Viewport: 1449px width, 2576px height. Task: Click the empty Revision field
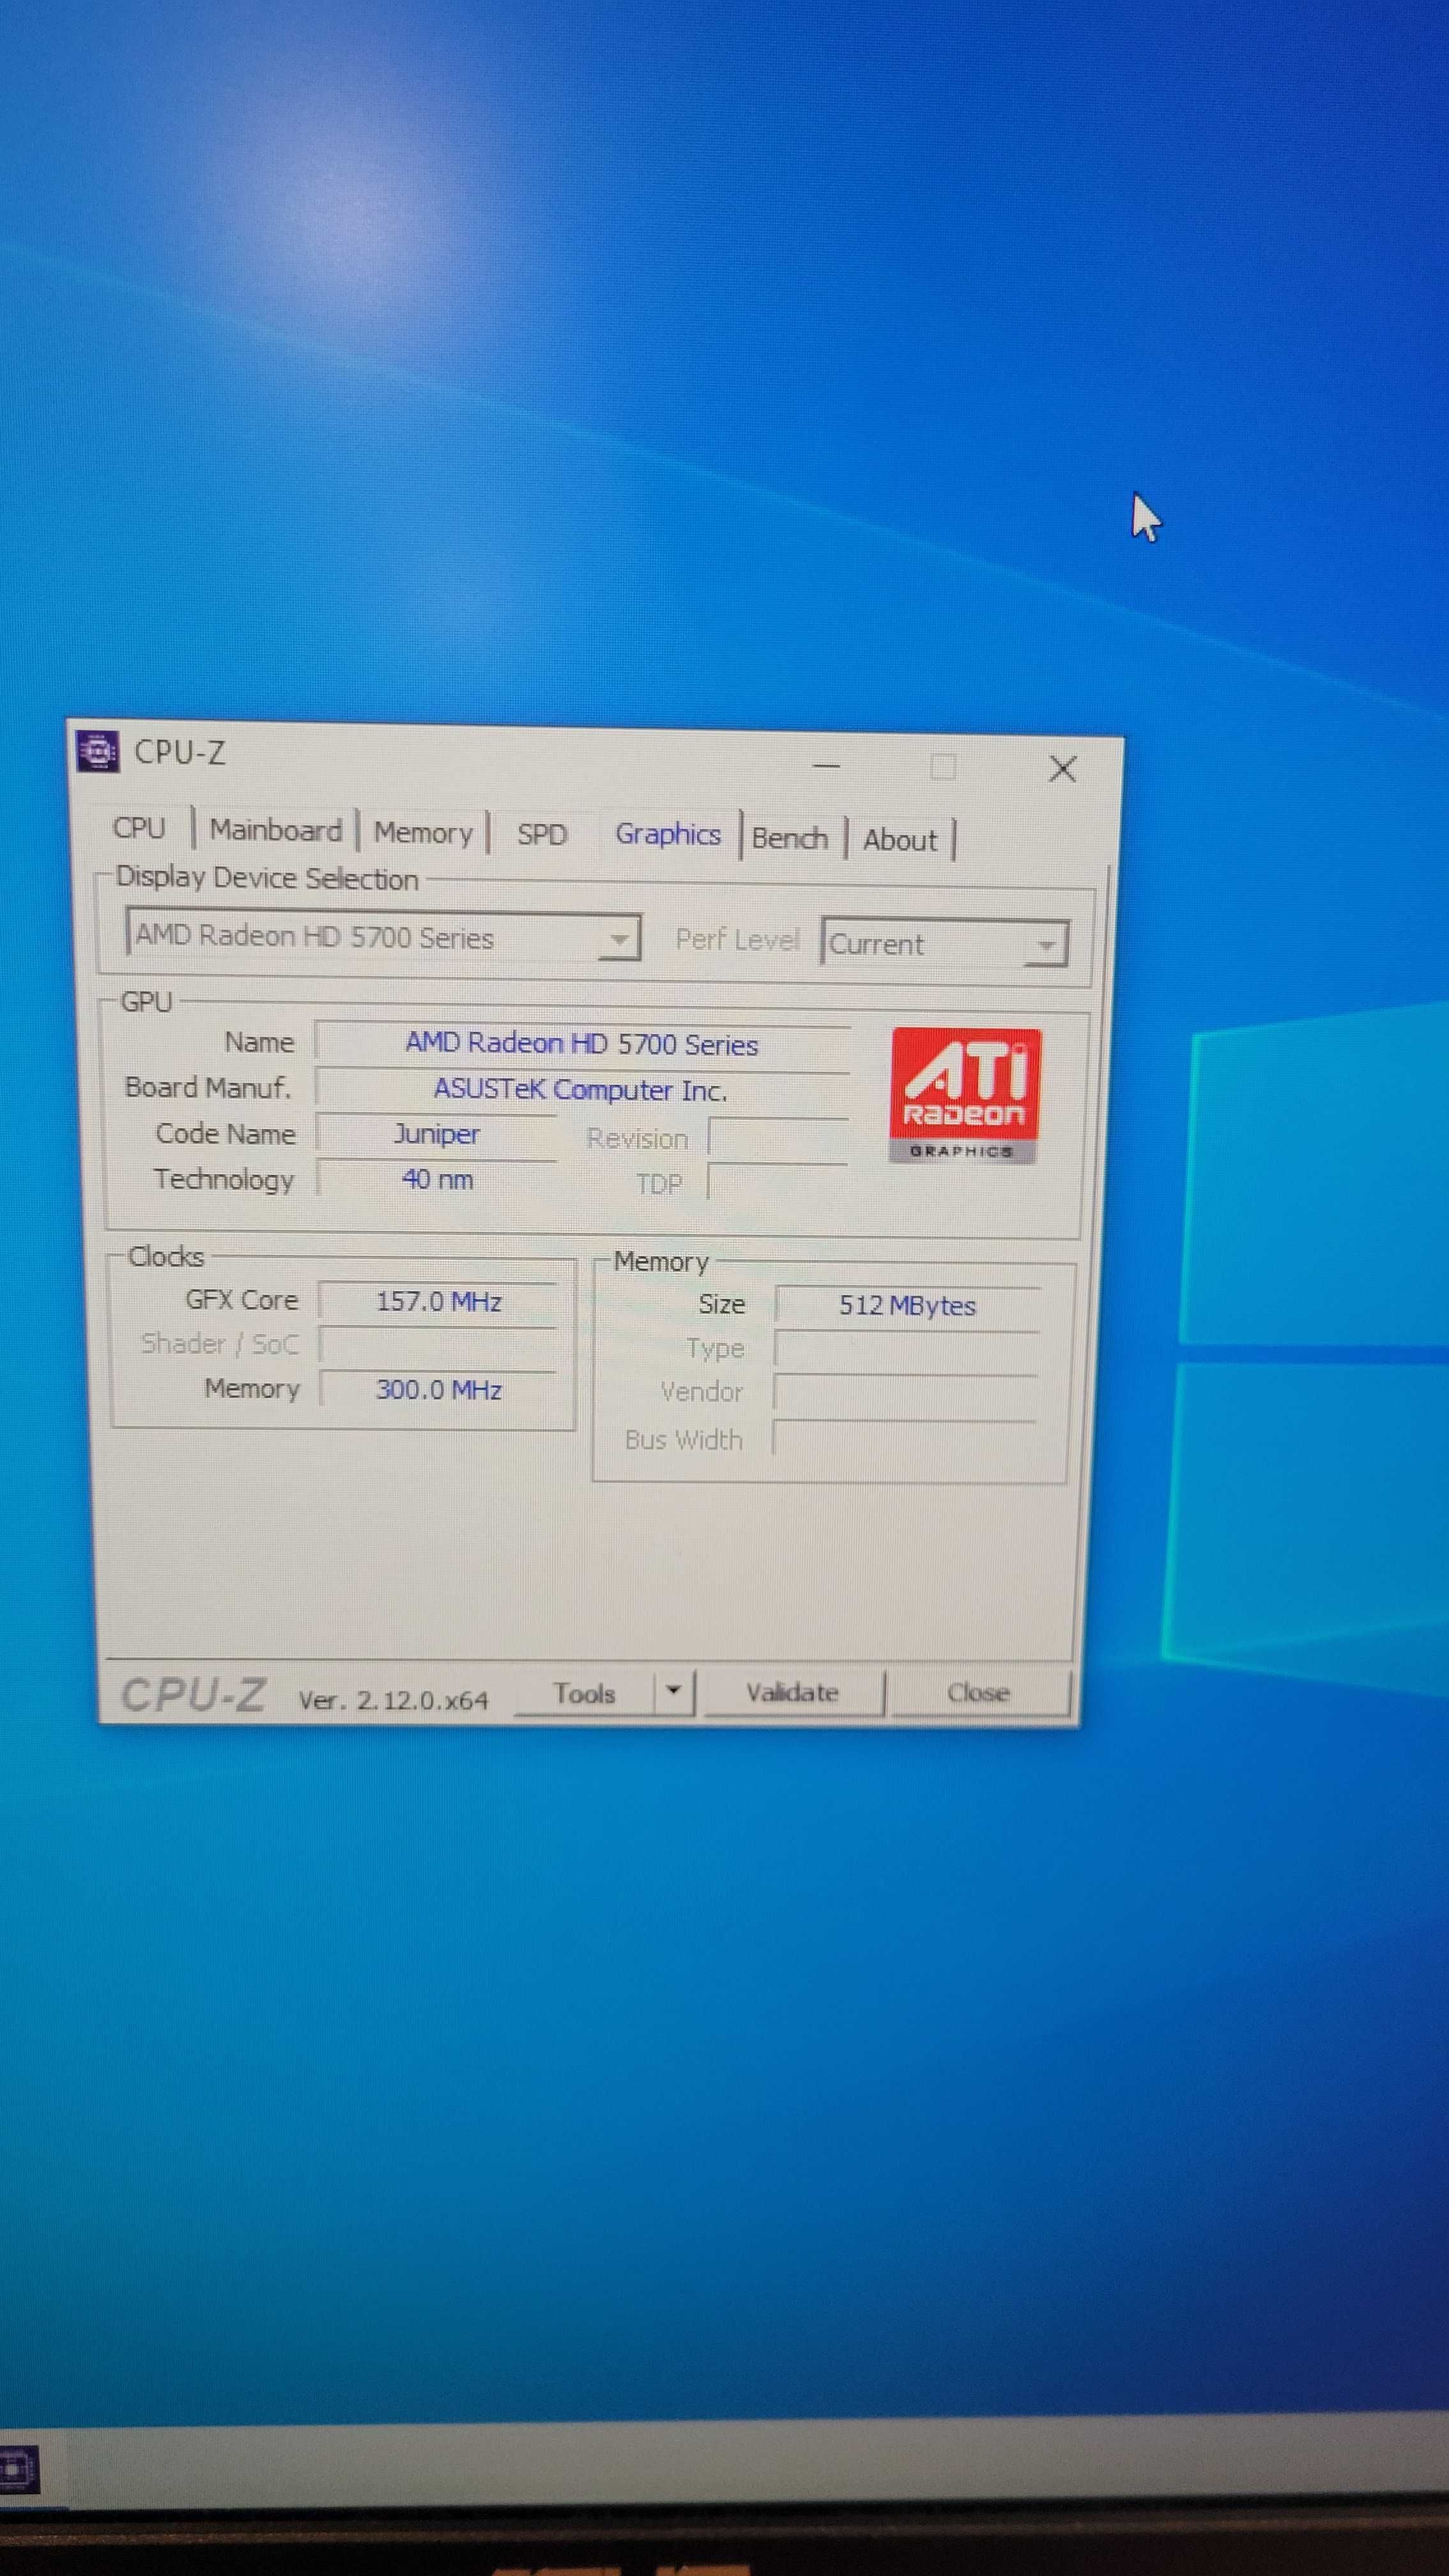click(778, 1138)
